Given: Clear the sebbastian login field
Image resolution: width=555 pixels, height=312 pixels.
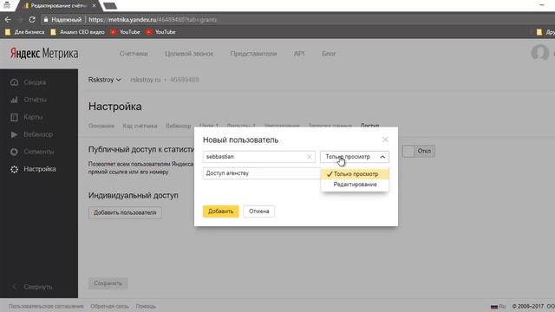Looking at the screenshot, I should pyautogui.click(x=309, y=157).
